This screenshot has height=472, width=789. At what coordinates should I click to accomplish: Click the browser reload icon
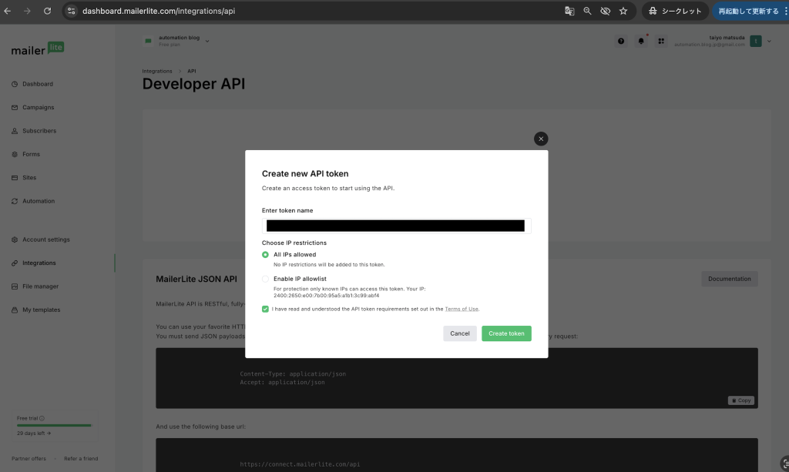pos(47,12)
